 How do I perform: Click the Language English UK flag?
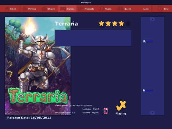point(106,109)
